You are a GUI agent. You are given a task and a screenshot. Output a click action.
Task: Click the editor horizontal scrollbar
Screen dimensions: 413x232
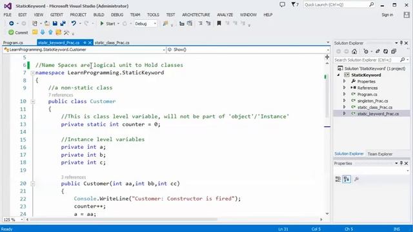pos(123,219)
